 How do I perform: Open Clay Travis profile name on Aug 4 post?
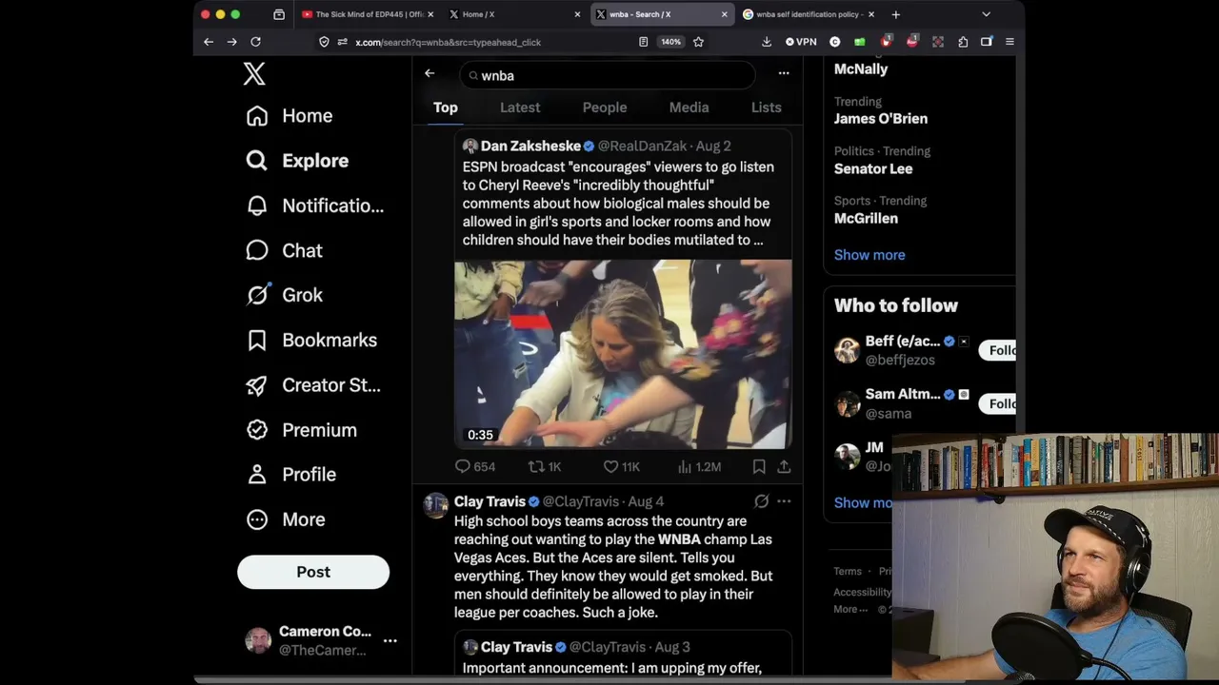click(490, 501)
